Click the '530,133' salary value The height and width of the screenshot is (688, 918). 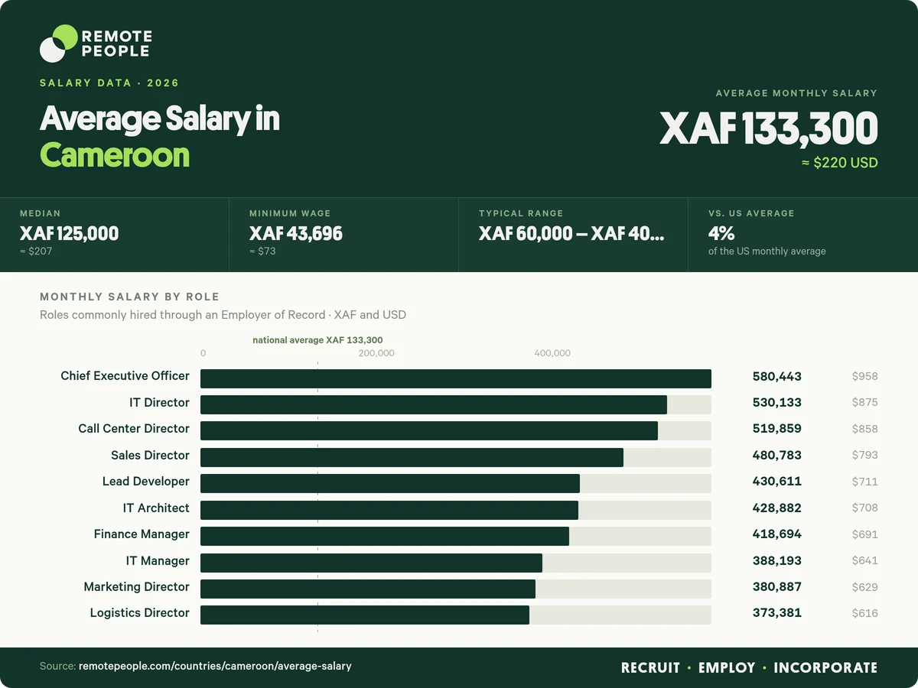777,402
